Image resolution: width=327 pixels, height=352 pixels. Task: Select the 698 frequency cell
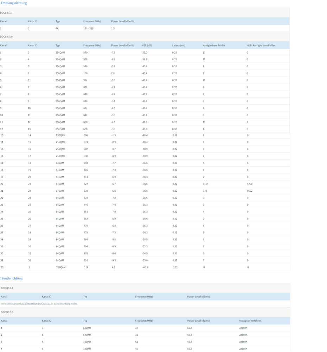[x=86, y=163]
